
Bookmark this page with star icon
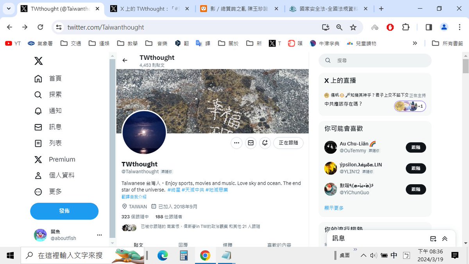point(353,27)
